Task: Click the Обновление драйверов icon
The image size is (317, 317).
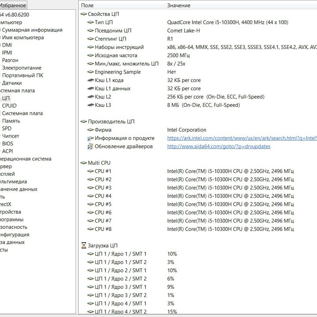Action: pyautogui.click(x=90, y=146)
